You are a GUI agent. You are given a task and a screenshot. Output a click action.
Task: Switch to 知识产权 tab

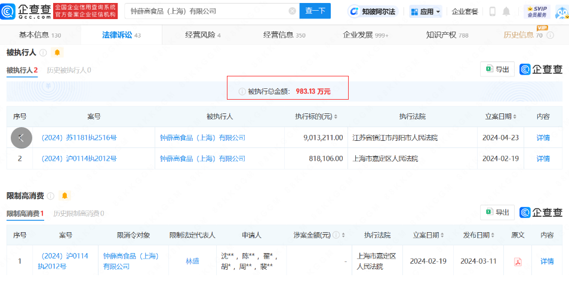[x=447, y=35]
